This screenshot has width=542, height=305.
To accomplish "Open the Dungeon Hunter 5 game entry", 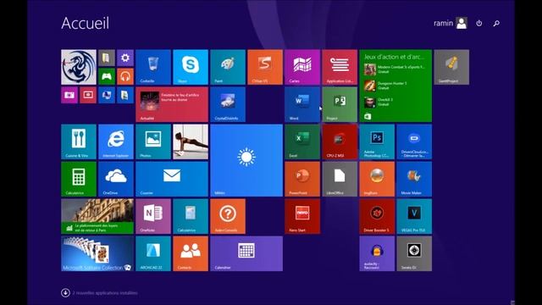I will (x=385, y=86).
